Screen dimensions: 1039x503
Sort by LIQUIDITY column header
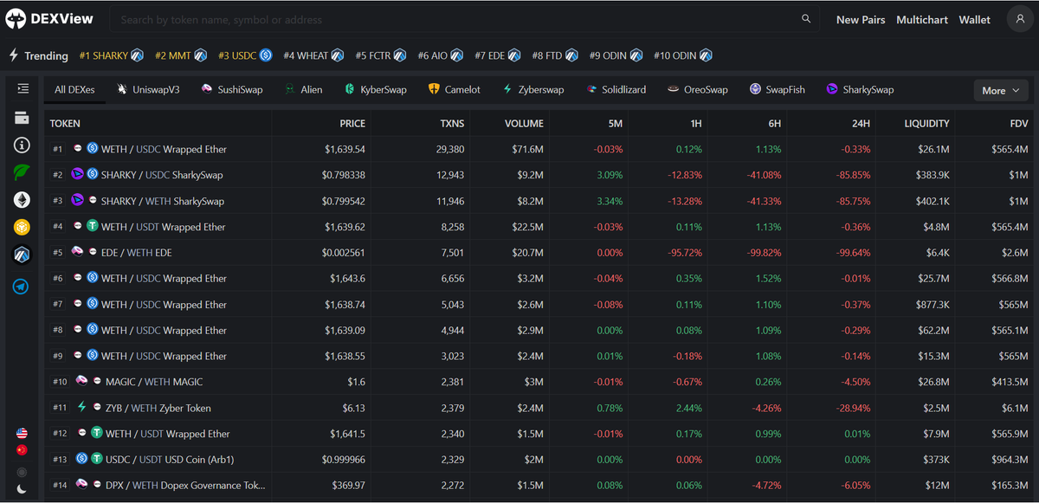tap(926, 123)
